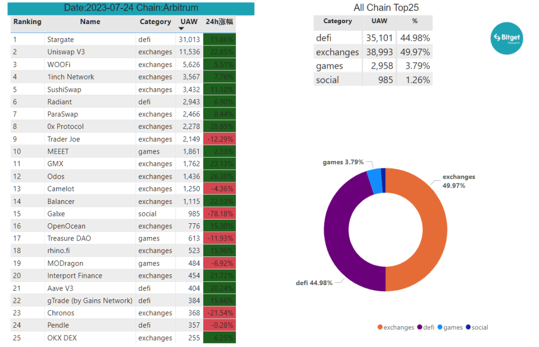This screenshot has width=539, height=347.
Task: Click the % header in summary table
Action: (x=415, y=21)
